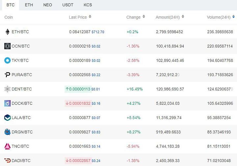Click the volume 194.60407768
The height and width of the screenshot is (166, 237).
click(x=220, y=60)
